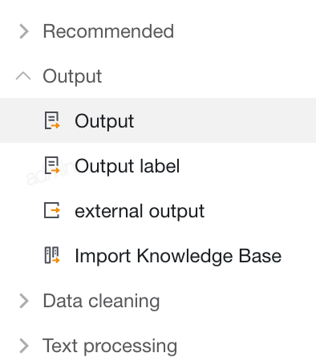Click the Import Knowledge Base books icon
Viewport: 316px width, 361px height.
[x=52, y=255]
